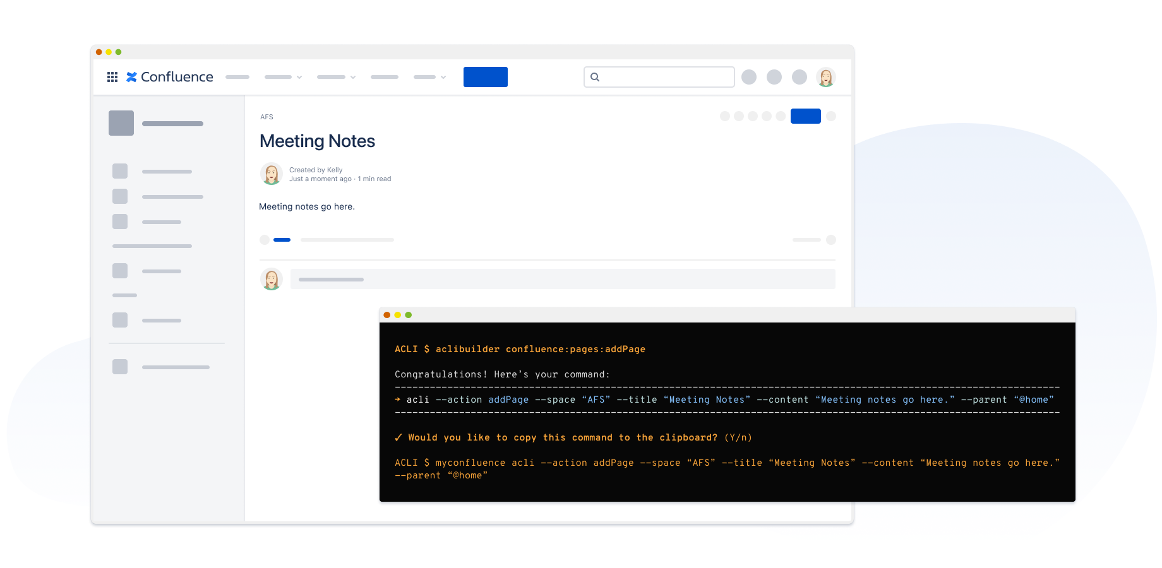Click Kelly's avatar in the page byline
The height and width of the screenshot is (568, 1162).
click(x=272, y=174)
